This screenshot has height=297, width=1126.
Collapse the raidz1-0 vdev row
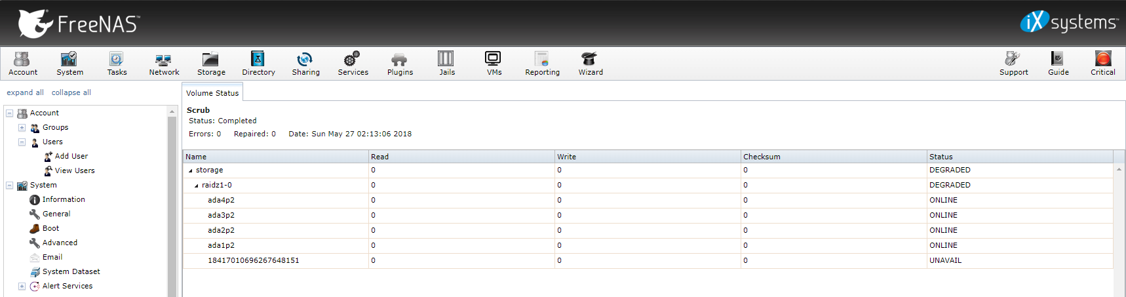pos(197,186)
